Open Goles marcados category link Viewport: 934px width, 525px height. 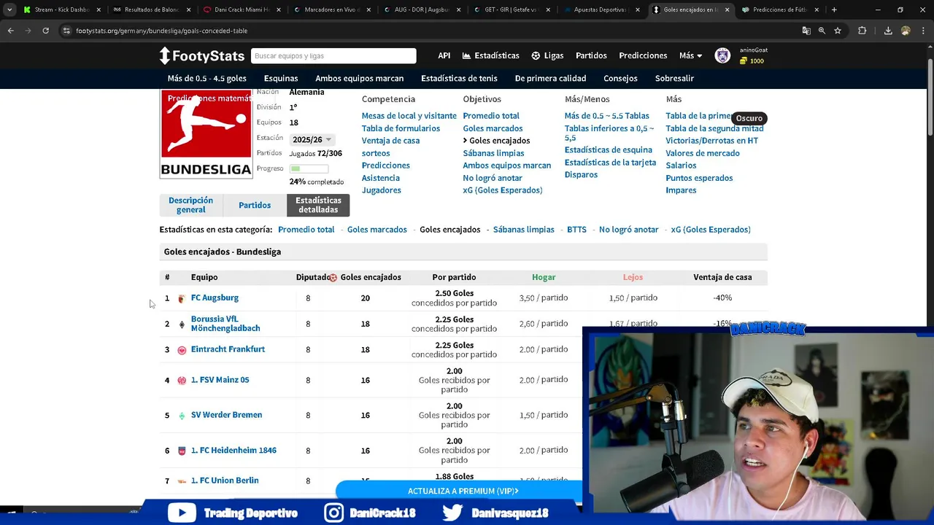(x=377, y=229)
